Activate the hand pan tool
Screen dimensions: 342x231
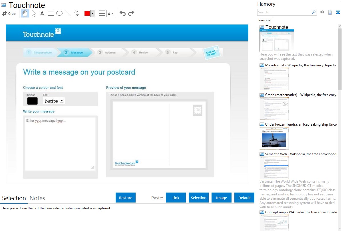point(25,13)
